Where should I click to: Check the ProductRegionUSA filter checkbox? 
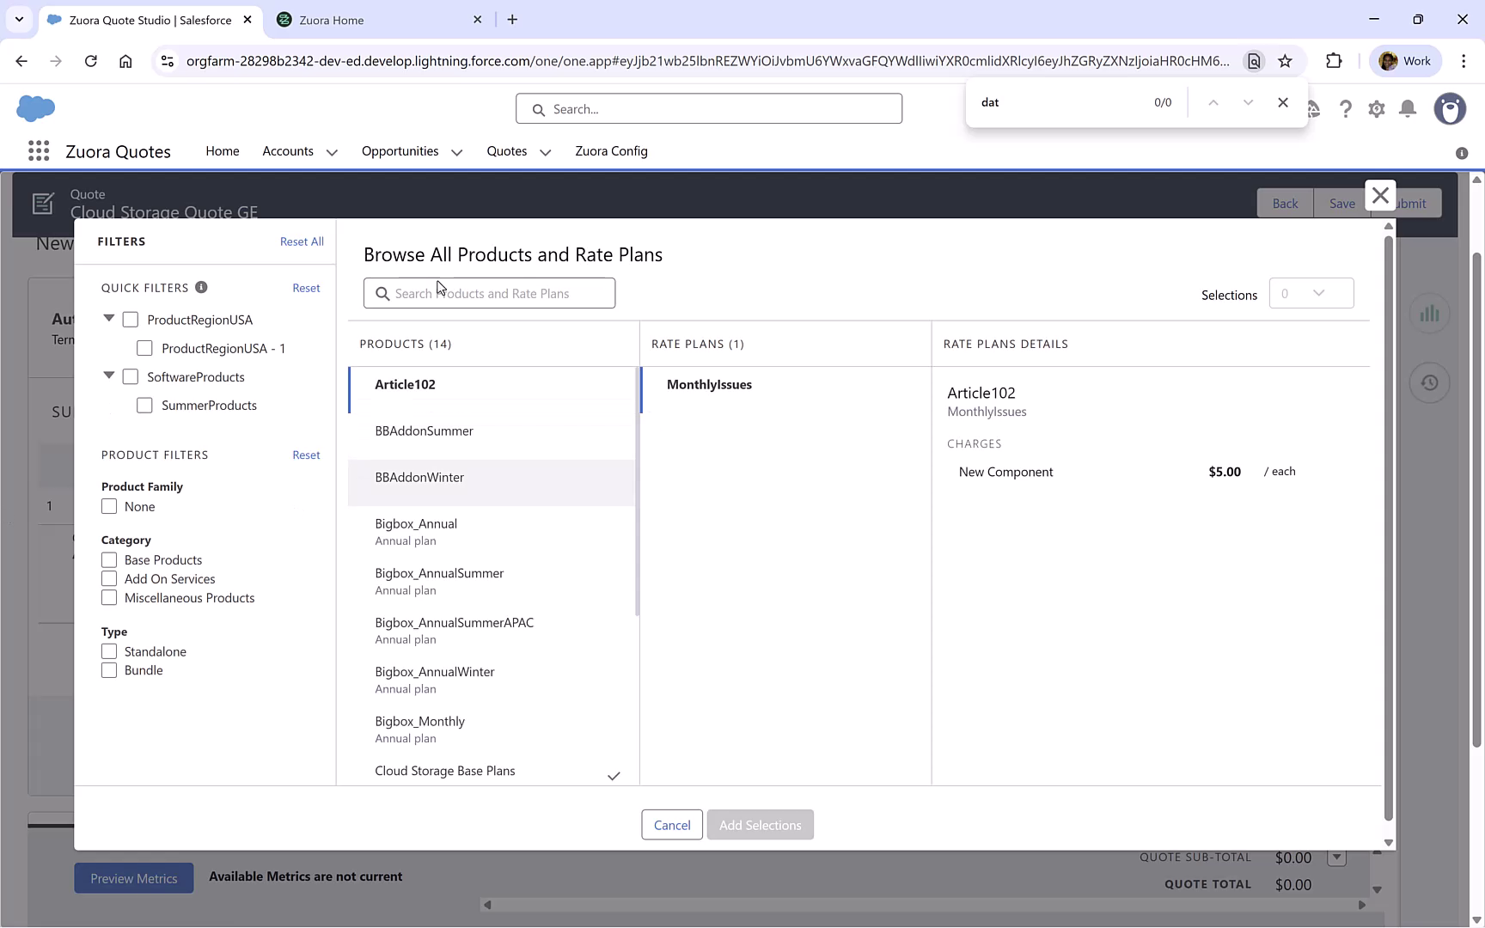(130, 319)
